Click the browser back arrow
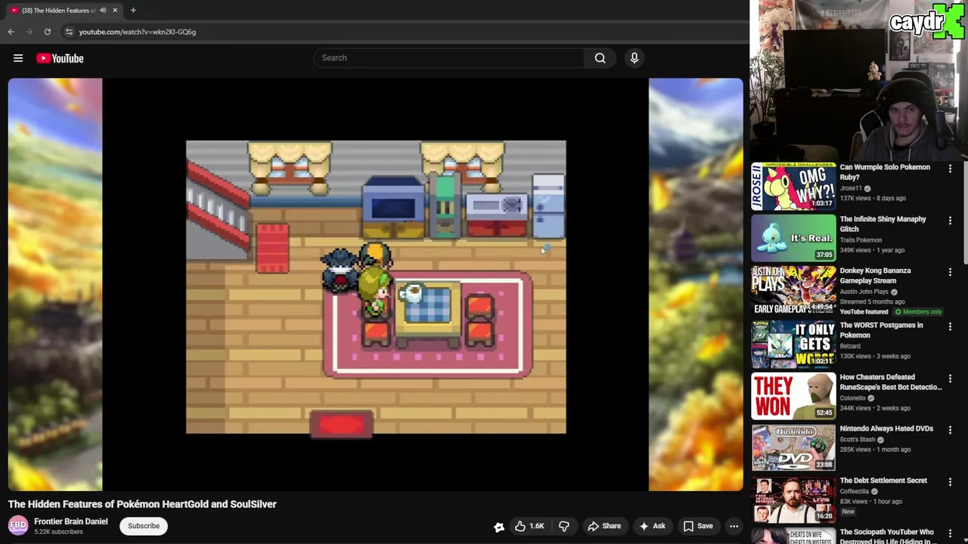Viewport: 968px width, 544px height. 11,32
